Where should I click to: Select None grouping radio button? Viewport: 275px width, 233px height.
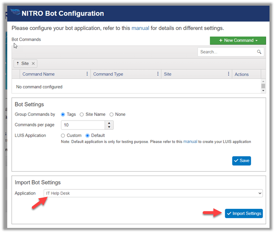111,115
